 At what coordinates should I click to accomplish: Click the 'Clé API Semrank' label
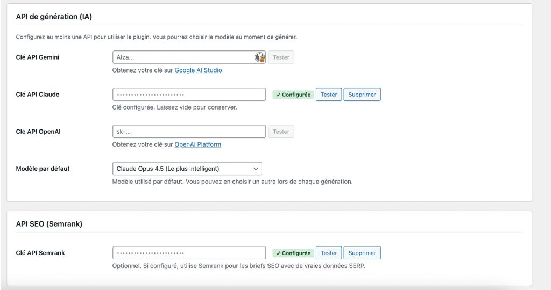tap(40, 253)
